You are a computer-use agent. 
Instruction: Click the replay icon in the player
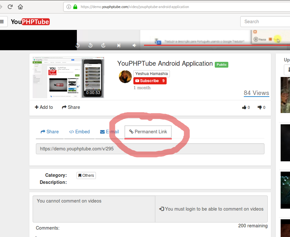tap(78, 45)
